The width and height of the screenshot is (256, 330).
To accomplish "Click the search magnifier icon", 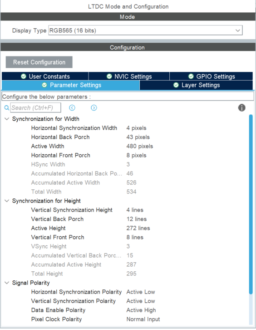I will pyautogui.click(x=7, y=108).
